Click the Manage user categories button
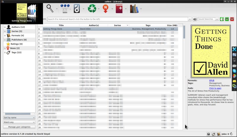This screenshot has height=137, width=237. pos(19,127)
